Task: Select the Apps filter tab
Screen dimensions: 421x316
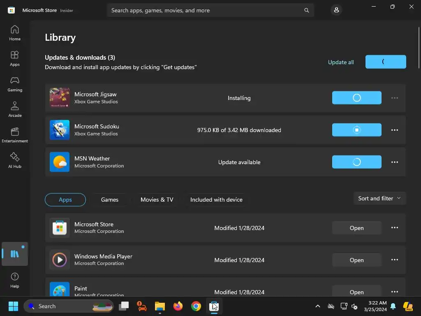Action: pos(65,200)
